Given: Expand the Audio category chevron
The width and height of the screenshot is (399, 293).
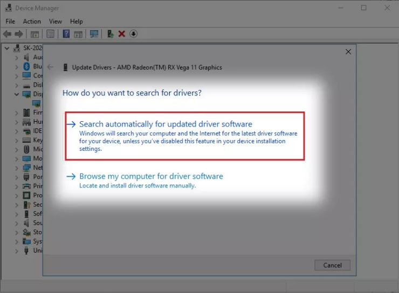Looking at the screenshot, I should 17,58.
